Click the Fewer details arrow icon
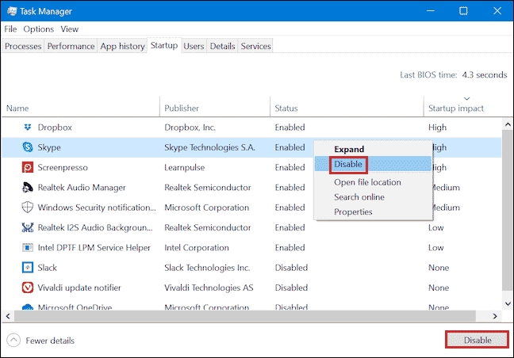Screen dimensions: 514x358 pyautogui.click(x=13, y=341)
